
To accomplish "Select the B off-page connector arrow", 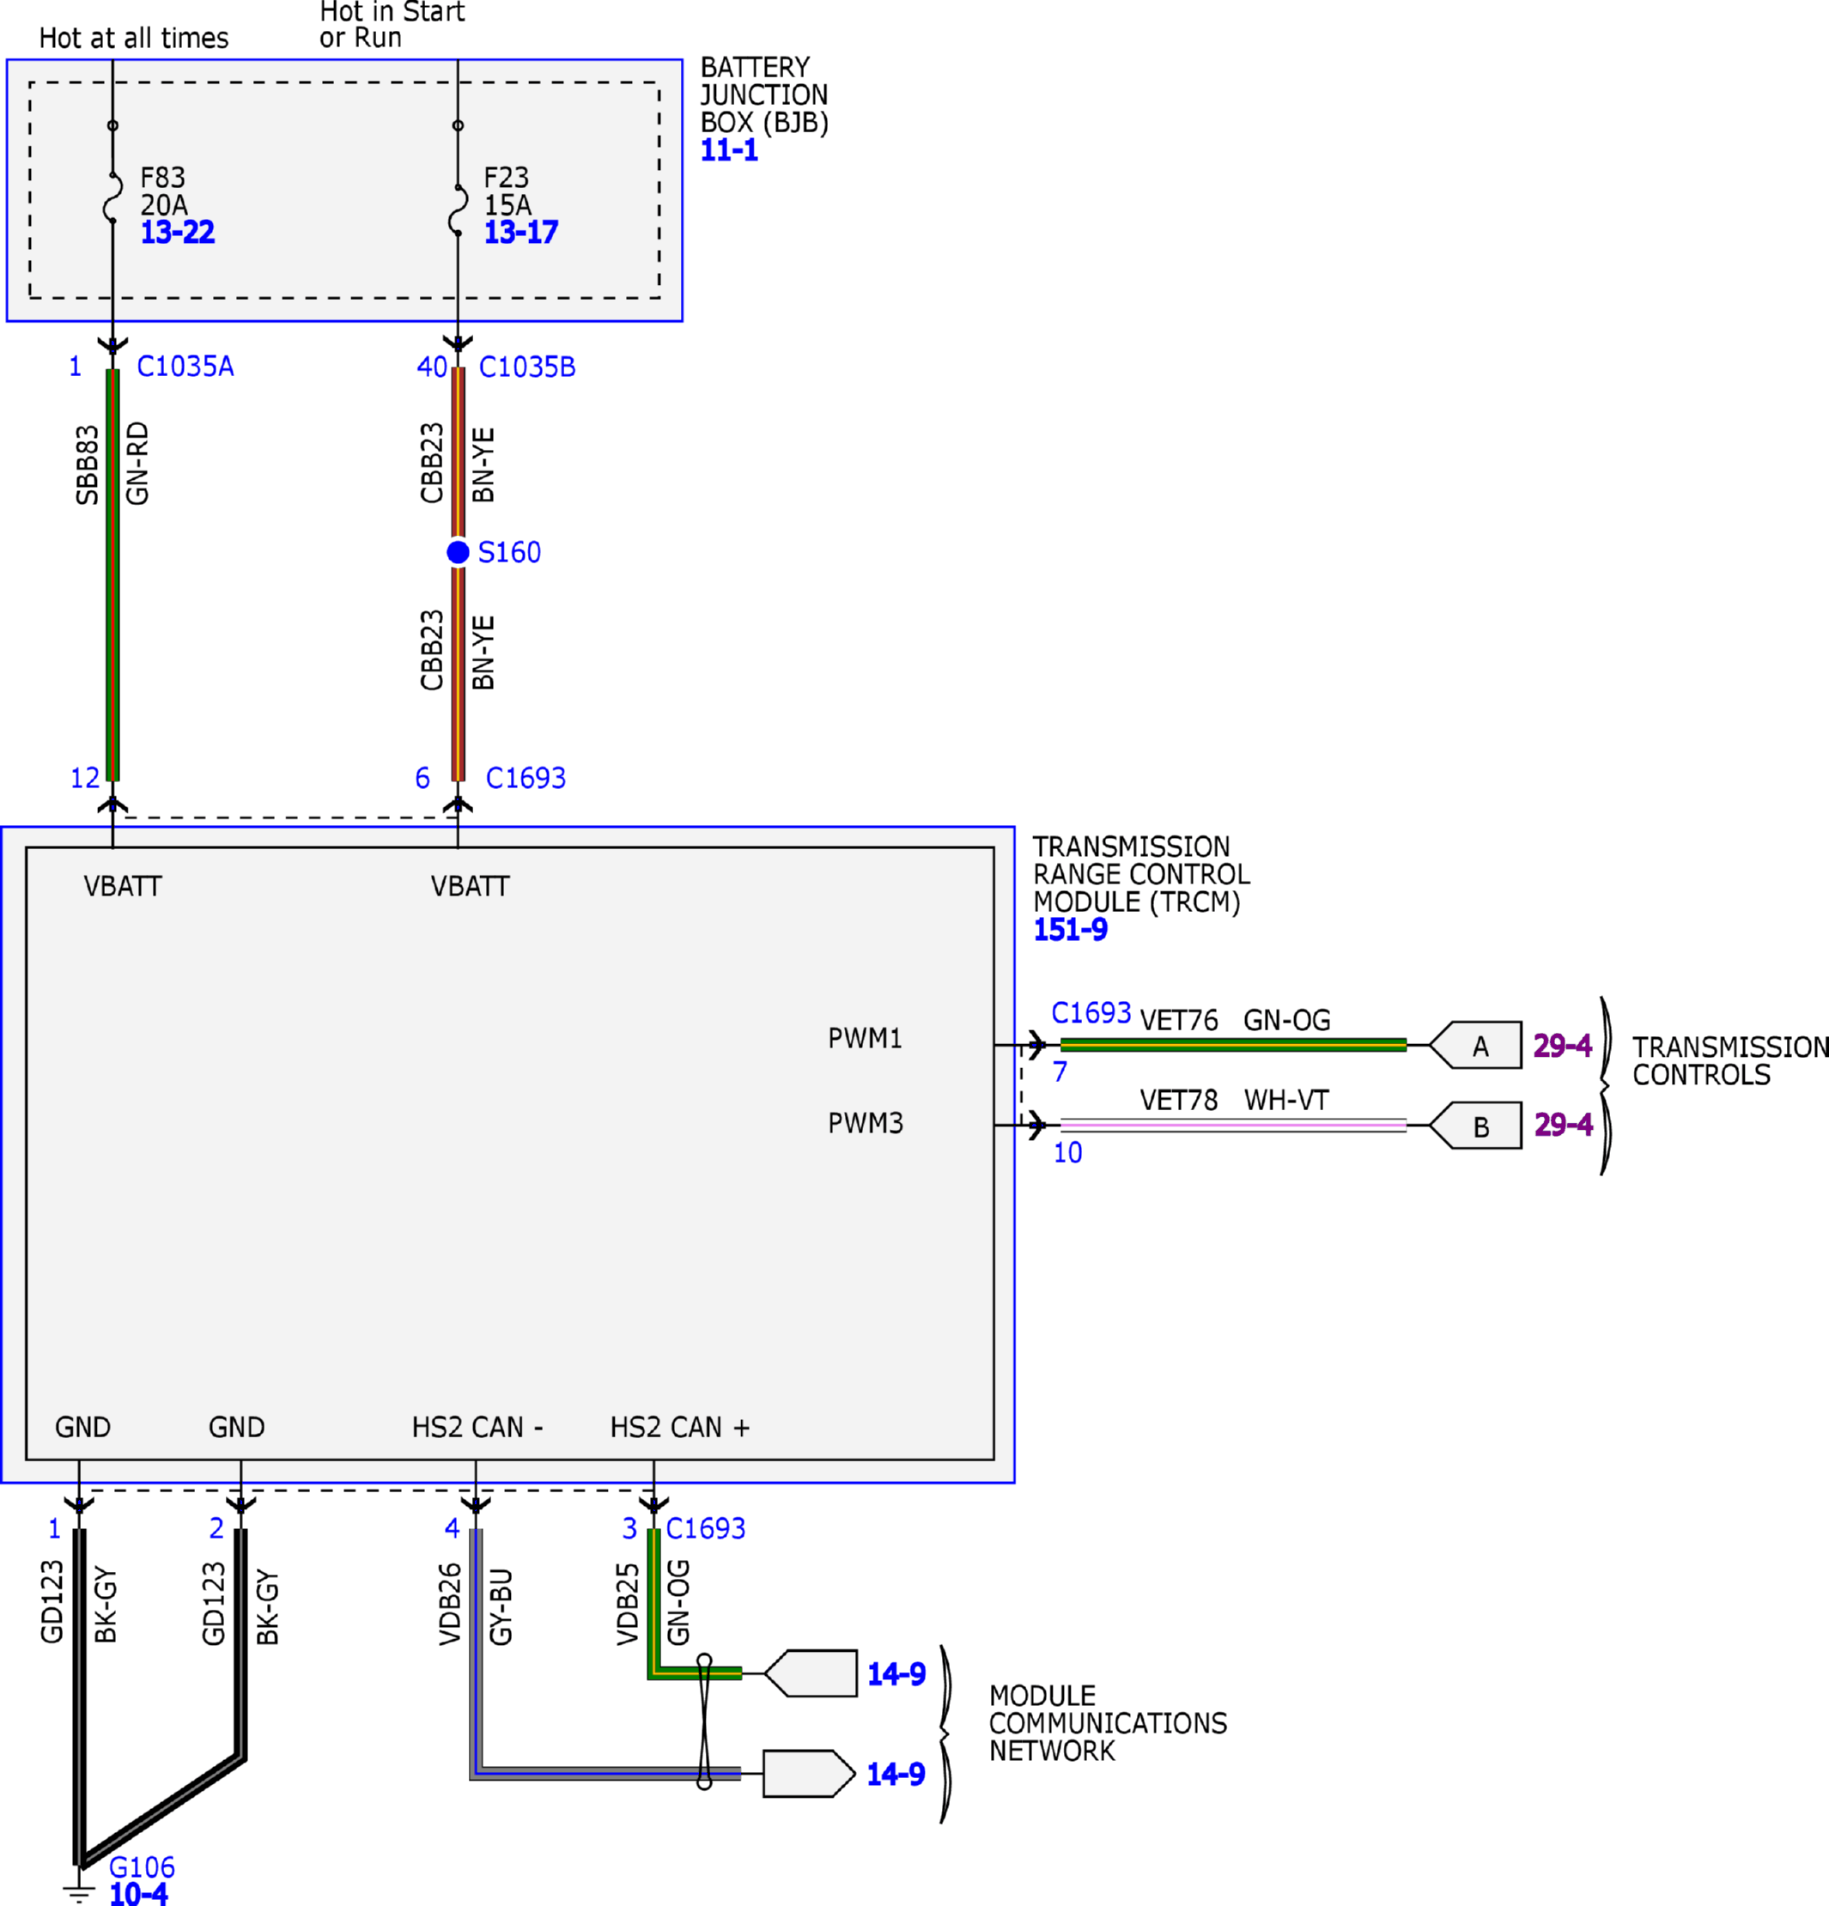I will coord(1475,1125).
